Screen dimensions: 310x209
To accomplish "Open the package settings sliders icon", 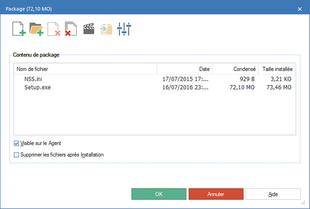I will click(x=124, y=29).
